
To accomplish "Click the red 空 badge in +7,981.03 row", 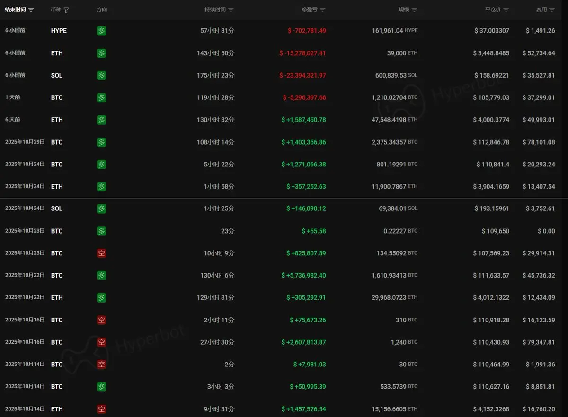I will (x=101, y=365).
